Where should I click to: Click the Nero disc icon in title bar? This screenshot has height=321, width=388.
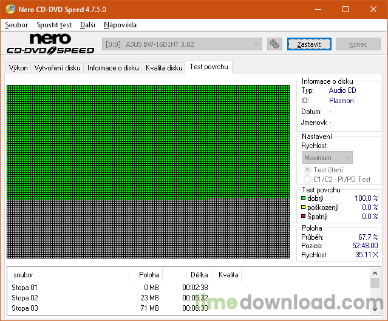coord(10,9)
